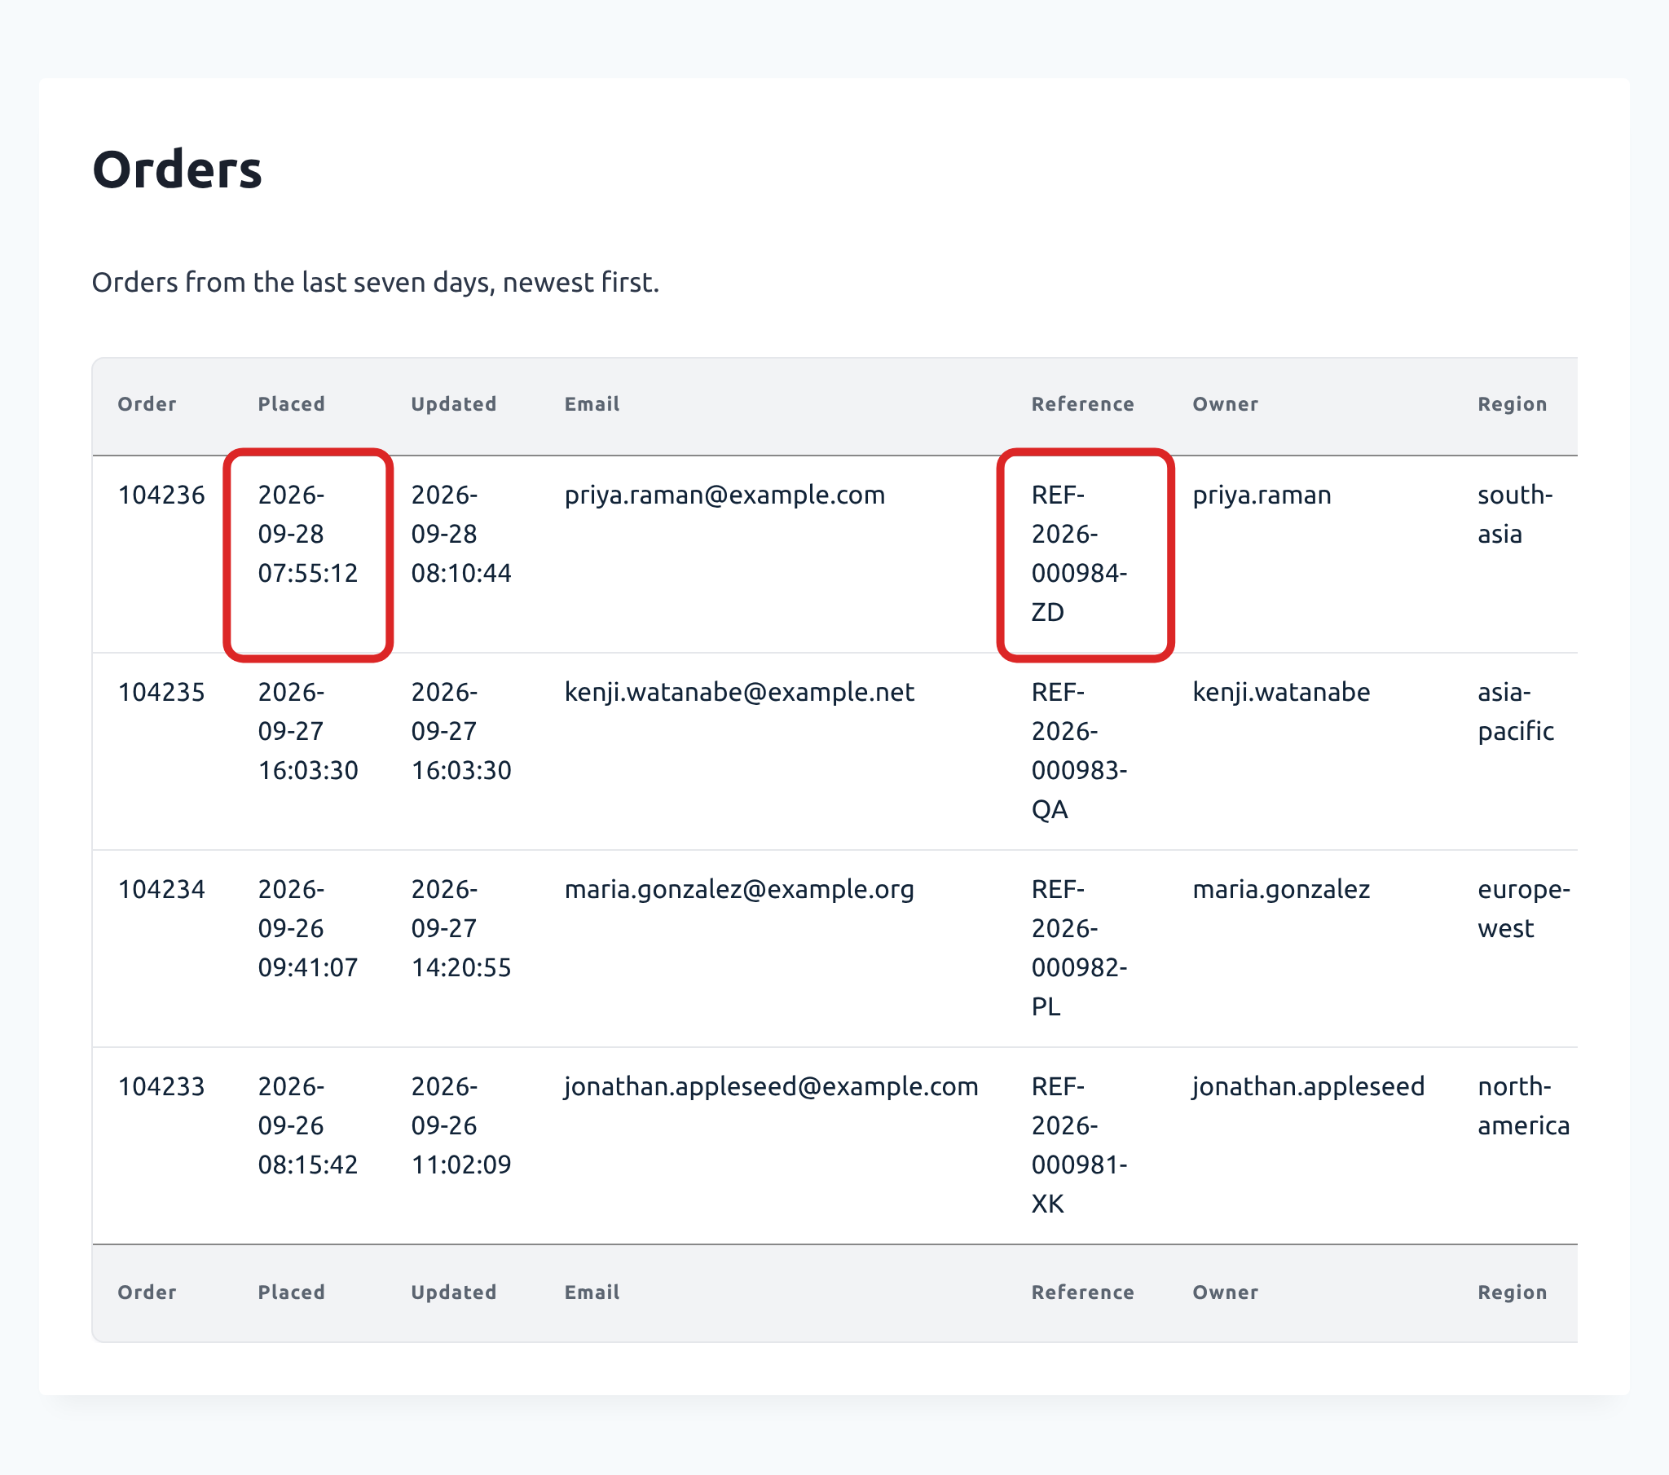Select order number 104233
Image resolution: width=1669 pixels, height=1475 pixels.
pyautogui.click(x=161, y=1086)
